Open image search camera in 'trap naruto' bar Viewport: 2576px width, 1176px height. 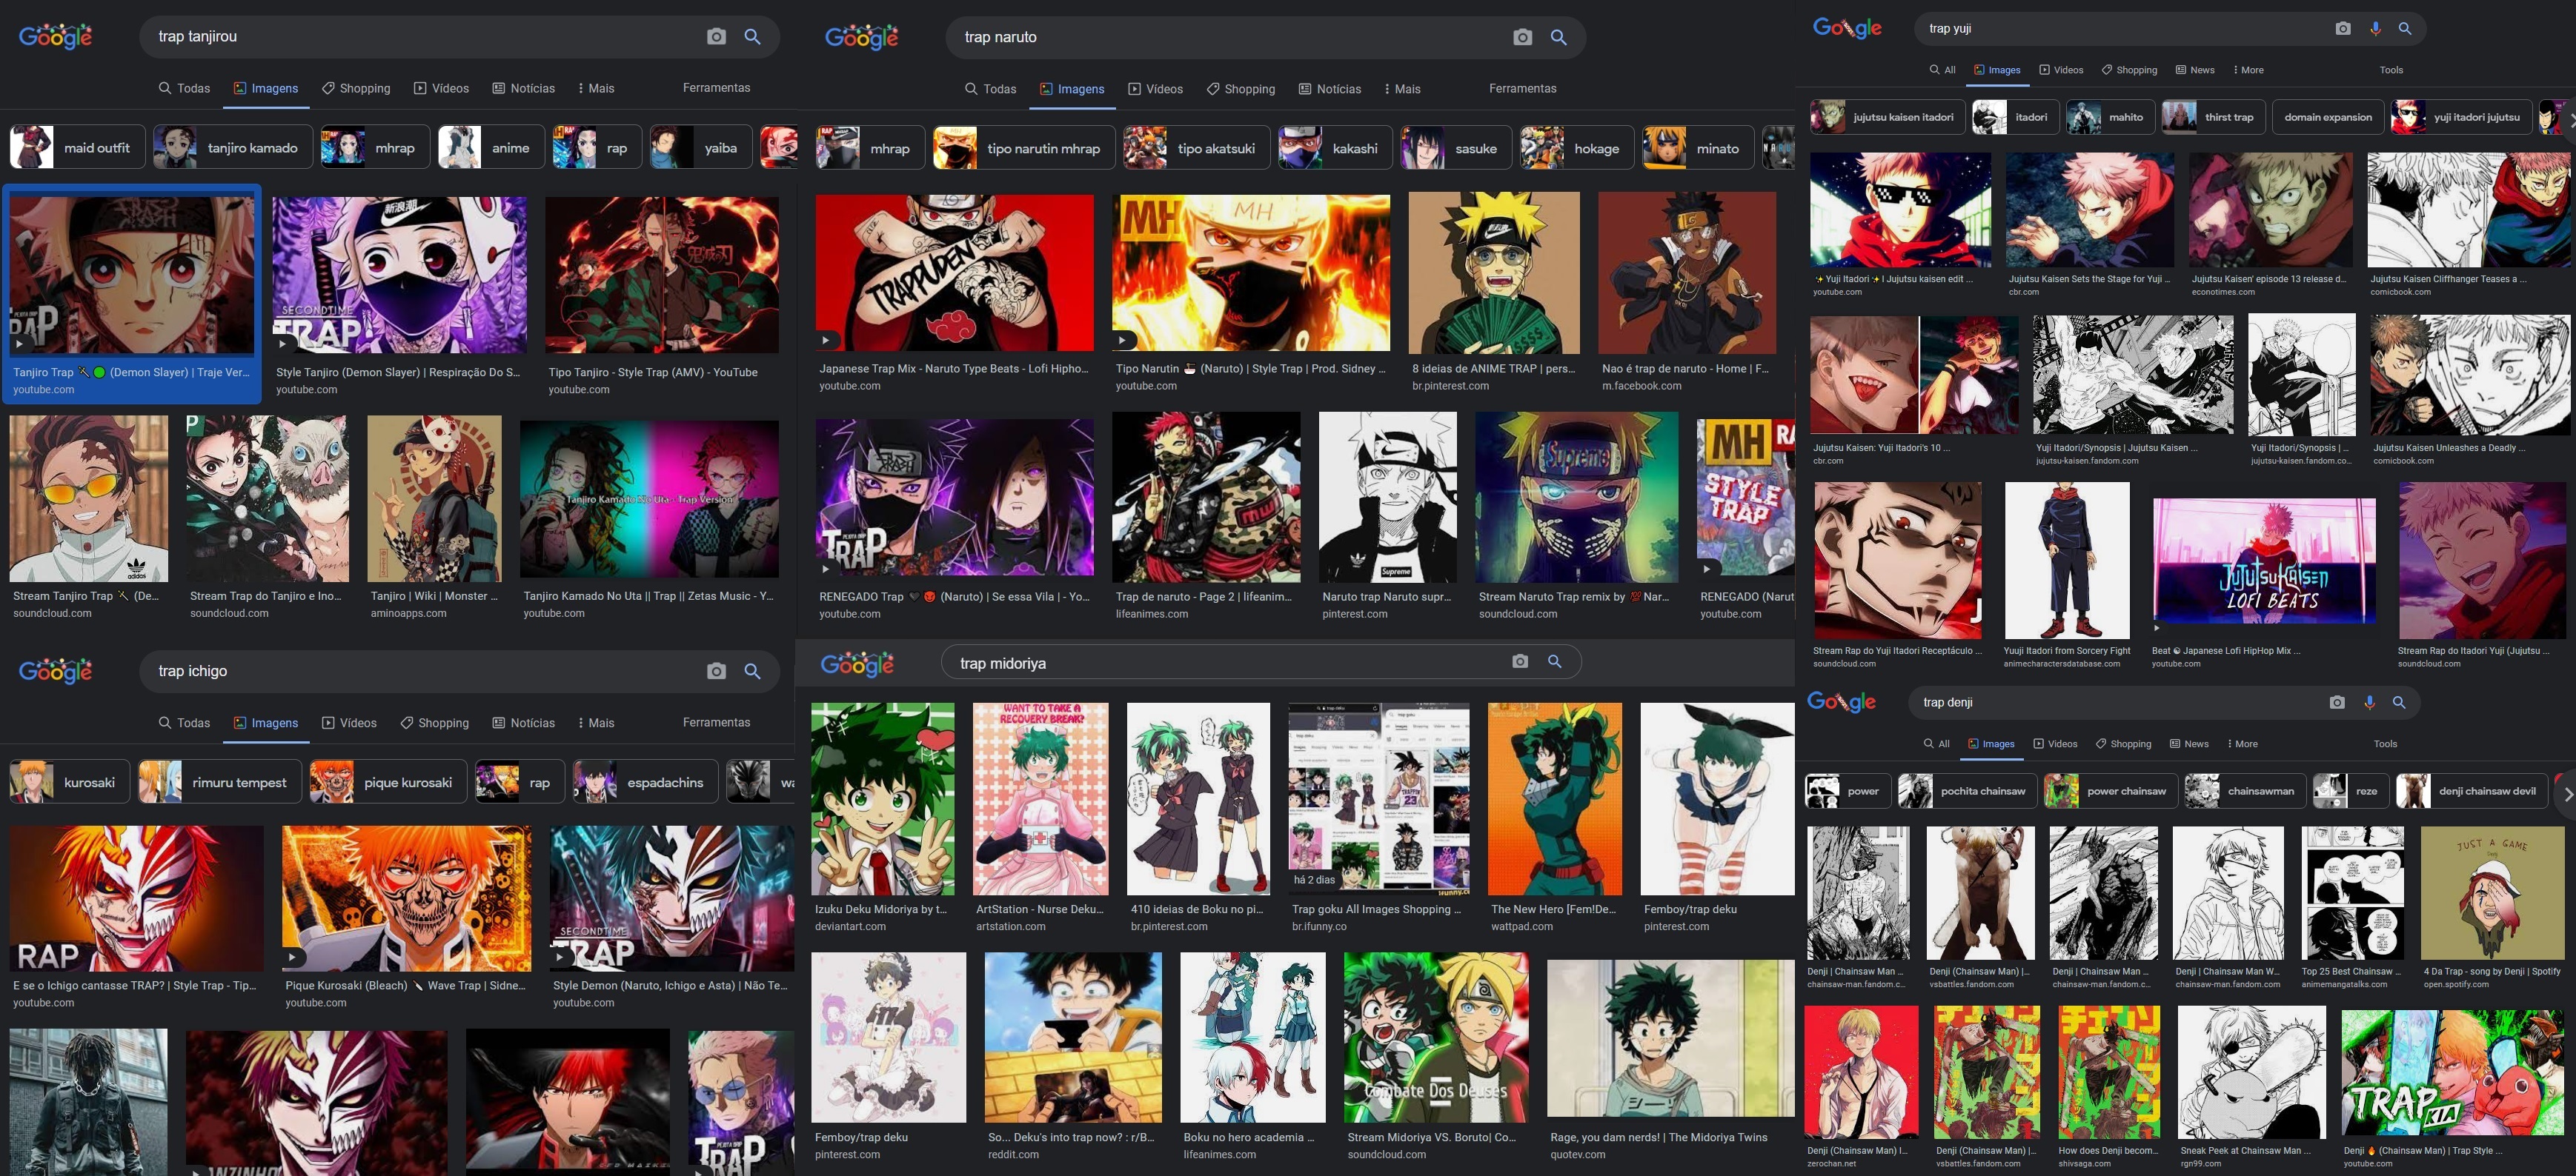point(1522,37)
